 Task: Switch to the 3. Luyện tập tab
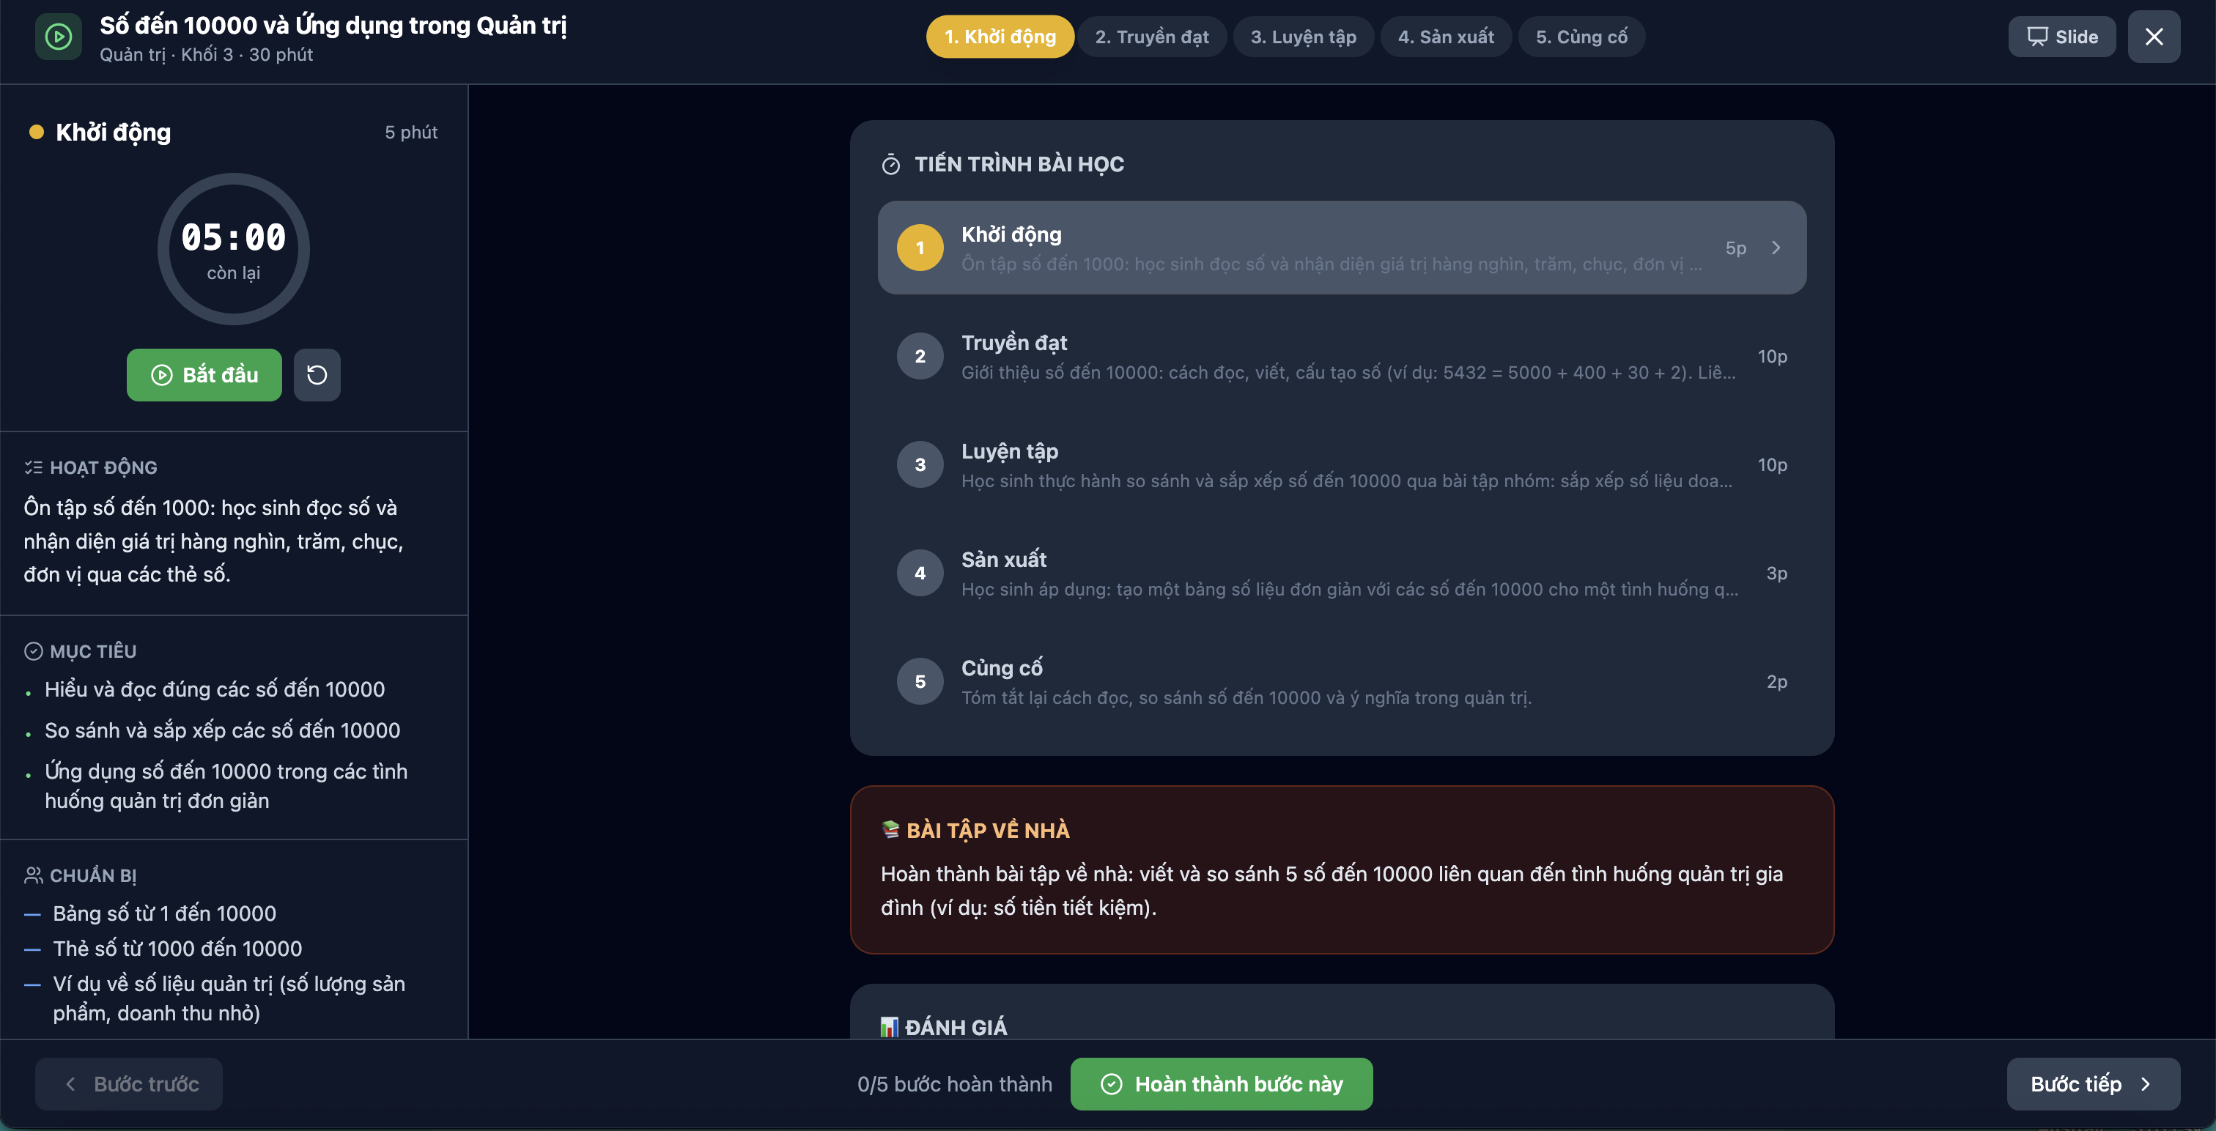click(1302, 37)
